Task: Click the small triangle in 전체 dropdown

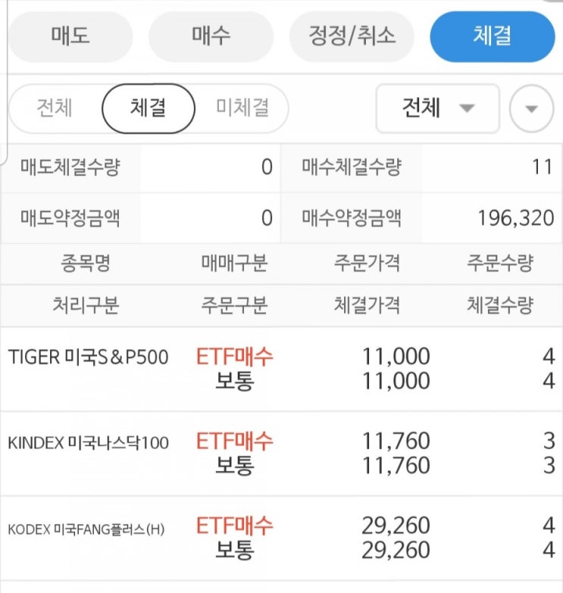Action: (467, 108)
